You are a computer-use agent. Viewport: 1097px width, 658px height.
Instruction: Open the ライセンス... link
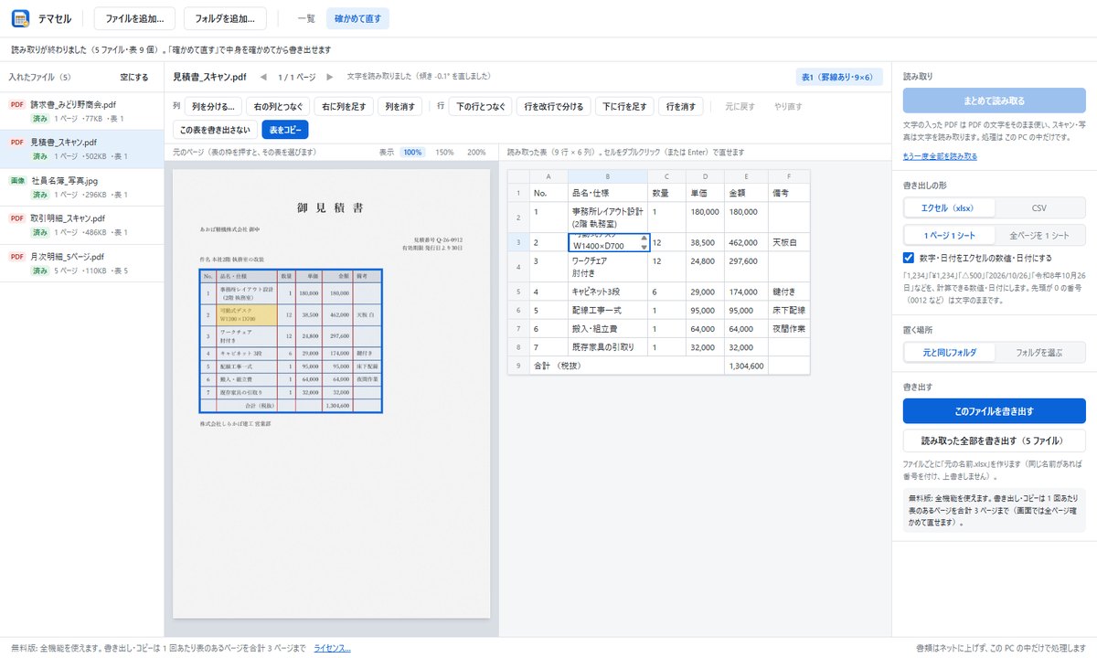click(332, 648)
